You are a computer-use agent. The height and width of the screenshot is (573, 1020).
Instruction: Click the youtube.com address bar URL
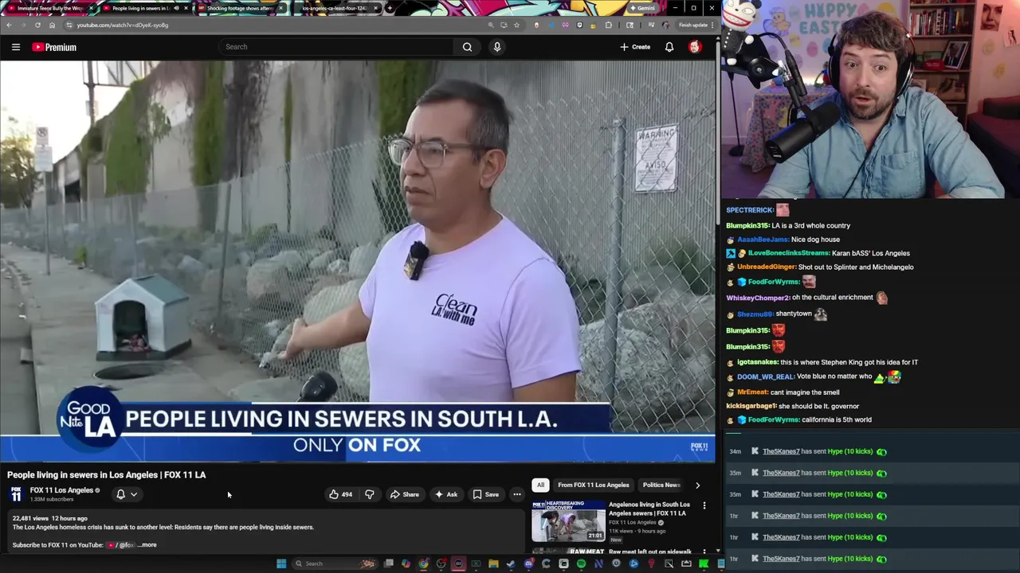click(x=123, y=25)
